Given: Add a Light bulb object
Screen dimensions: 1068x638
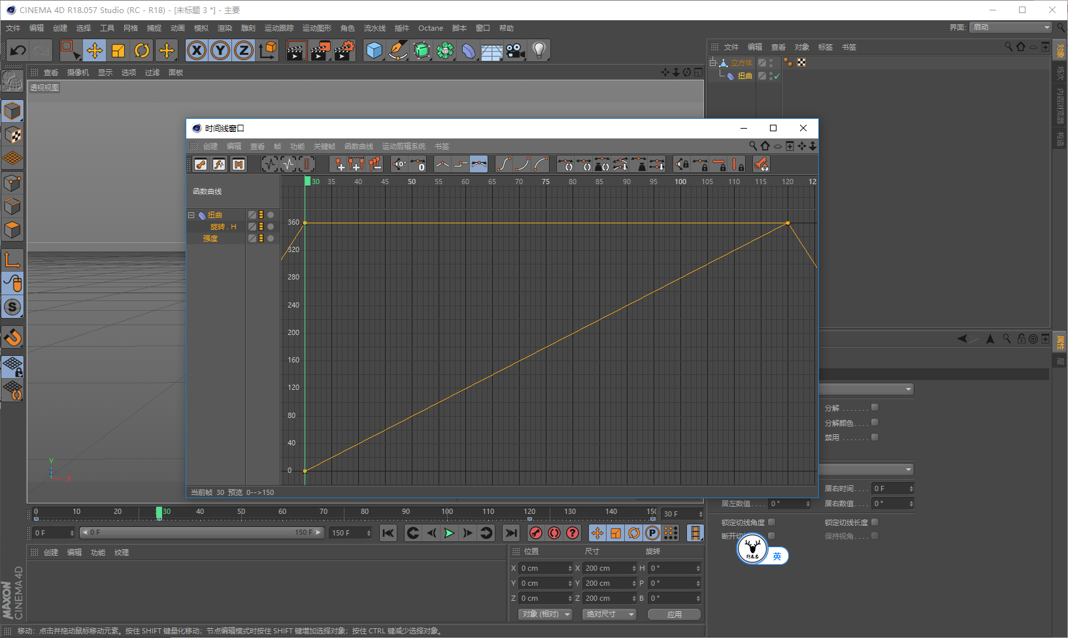Looking at the screenshot, I should point(539,50).
